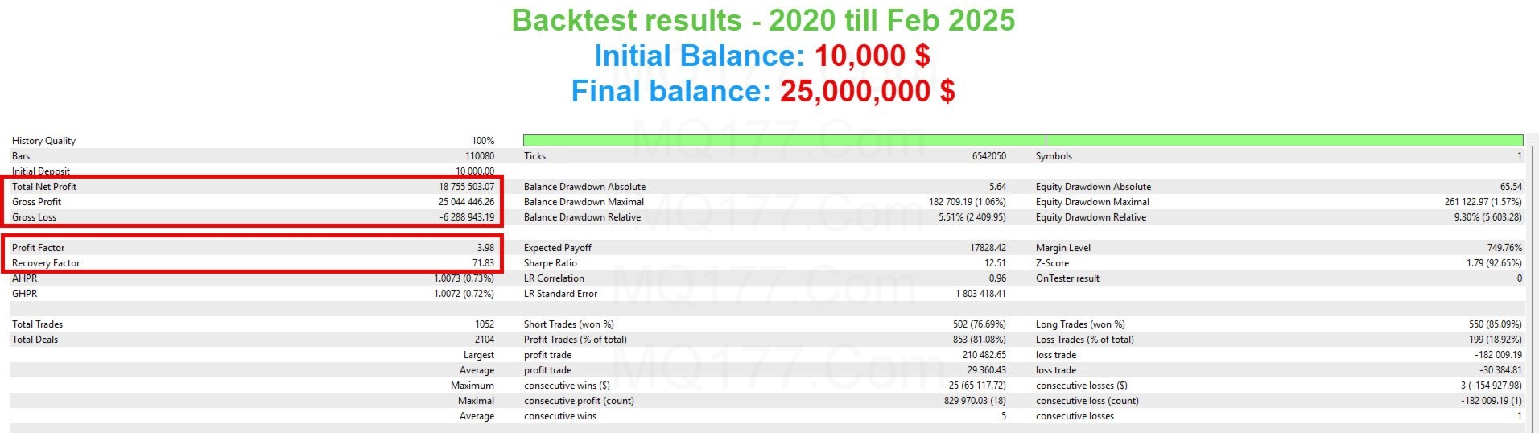Select the Total Deals row label
1539x433 pixels.
click(x=35, y=340)
